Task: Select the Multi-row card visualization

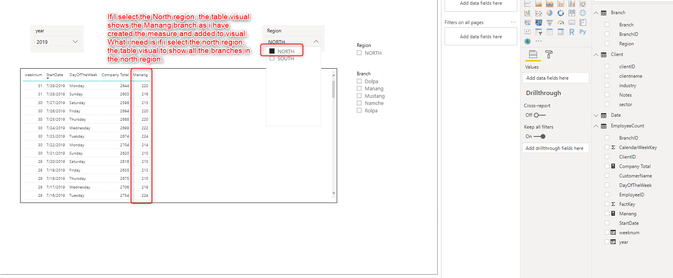Action: click(583, 22)
